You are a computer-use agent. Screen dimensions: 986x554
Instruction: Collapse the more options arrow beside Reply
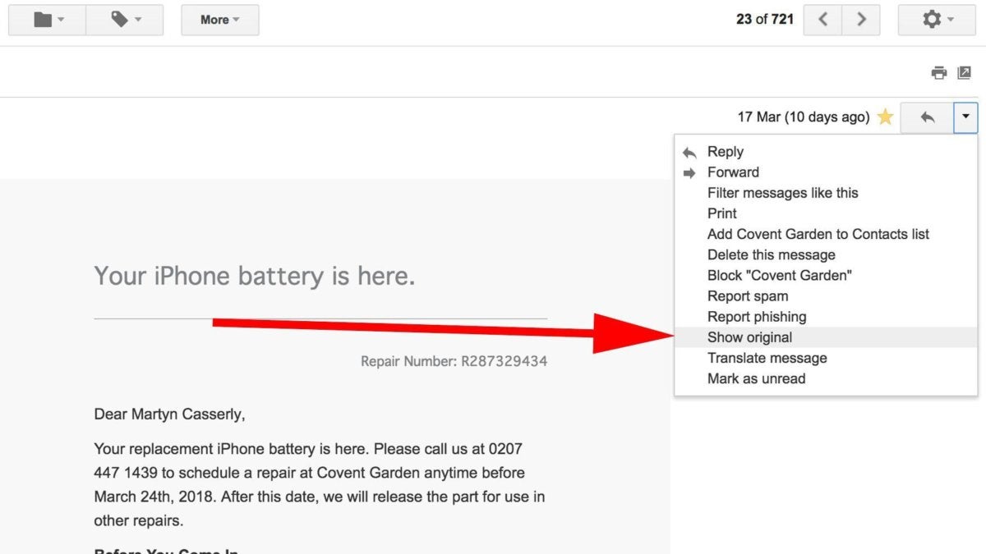pos(965,117)
